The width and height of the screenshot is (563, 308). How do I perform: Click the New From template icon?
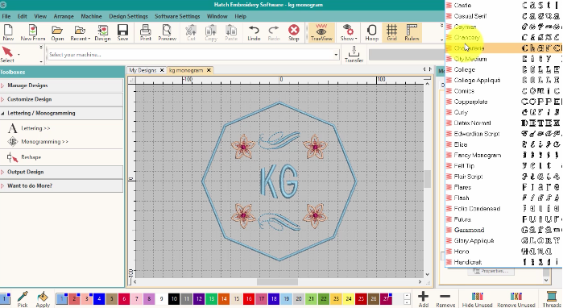33,32
